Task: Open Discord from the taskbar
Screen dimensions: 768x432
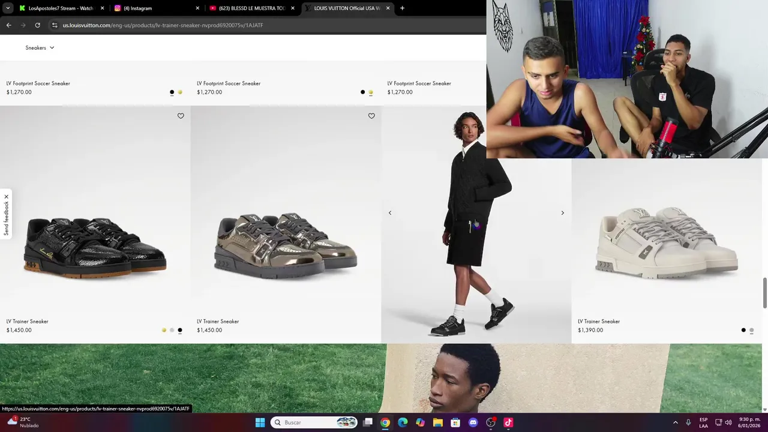Action: click(473, 422)
